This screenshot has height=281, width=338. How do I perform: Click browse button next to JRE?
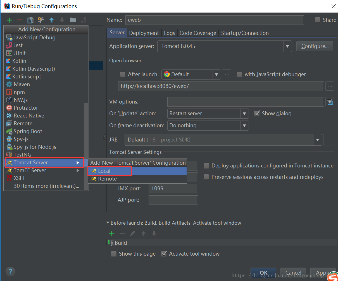(329, 140)
